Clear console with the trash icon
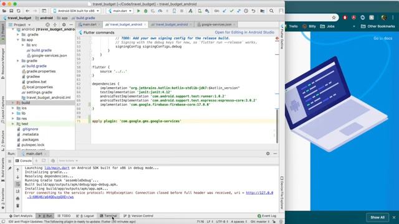The width and height of the screenshot is (399, 224). tap(18, 205)
